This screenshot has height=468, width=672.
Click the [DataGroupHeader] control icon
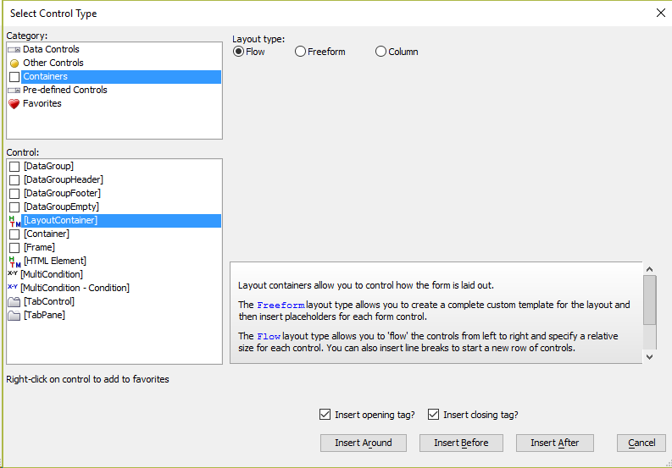click(x=14, y=180)
